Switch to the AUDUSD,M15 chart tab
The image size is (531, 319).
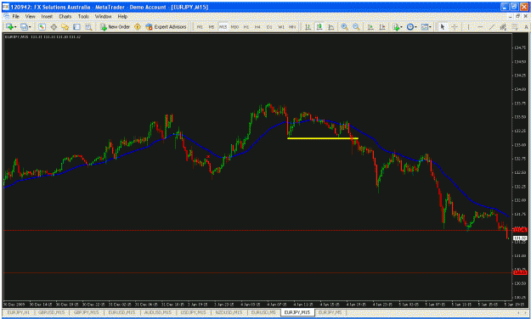click(157, 312)
